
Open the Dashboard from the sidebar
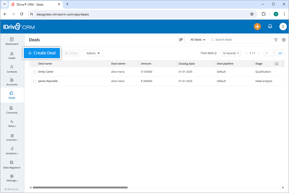coord(12,41)
